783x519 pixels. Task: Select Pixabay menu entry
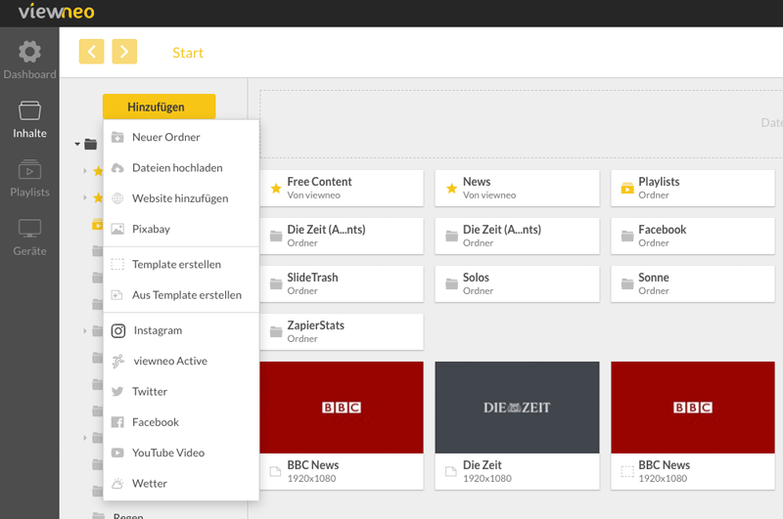pos(181,229)
